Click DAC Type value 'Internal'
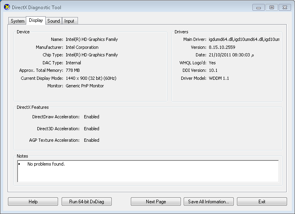This screenshot has width=295, height=214. [74, 63]
